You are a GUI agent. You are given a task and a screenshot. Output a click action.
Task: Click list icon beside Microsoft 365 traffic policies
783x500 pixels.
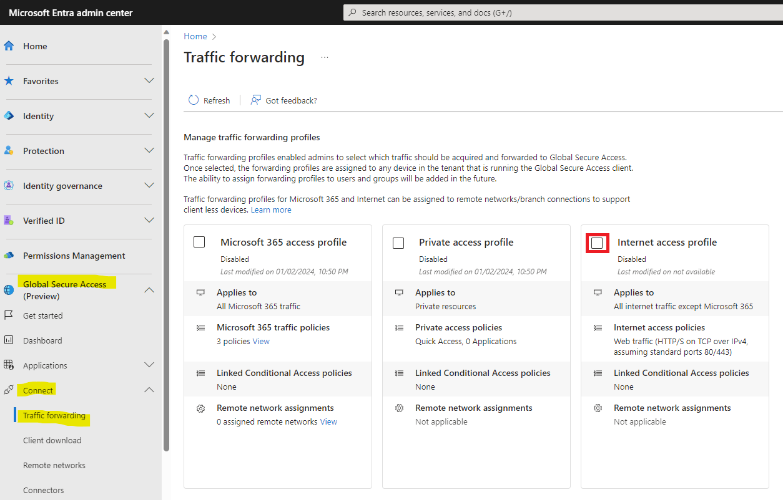pos(200,327)
